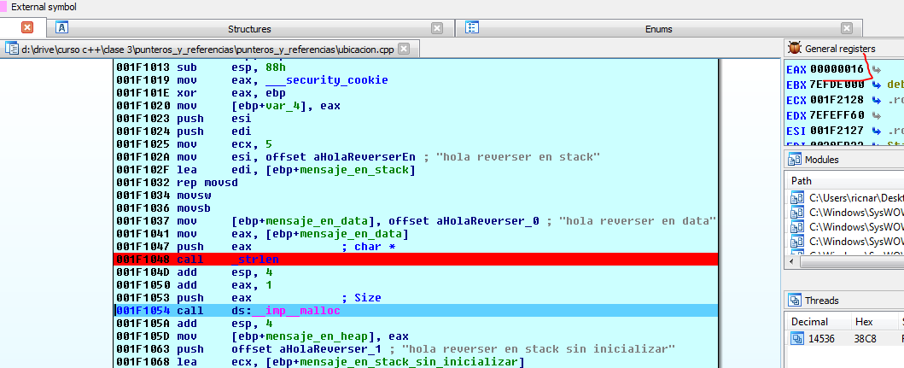The height and width of the screenshot is (368, 904).
Task: Click the source file document icon
Action: click(x=13, y=49)
